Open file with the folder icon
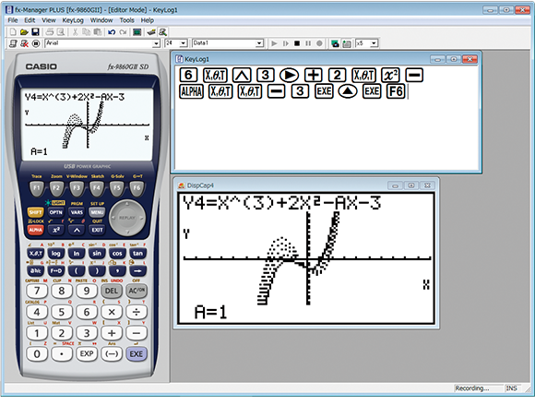The height and width of the screenshot is (405, 535). click(x=24, y=32)
